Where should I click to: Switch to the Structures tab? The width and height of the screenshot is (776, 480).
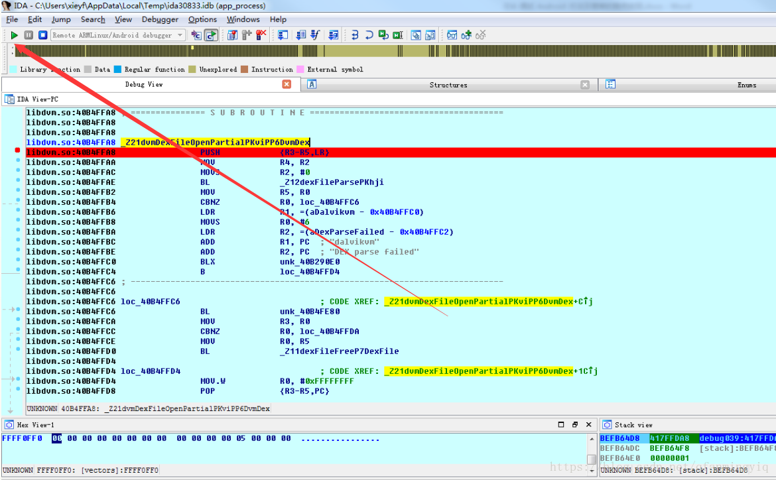tap(448, 85)
